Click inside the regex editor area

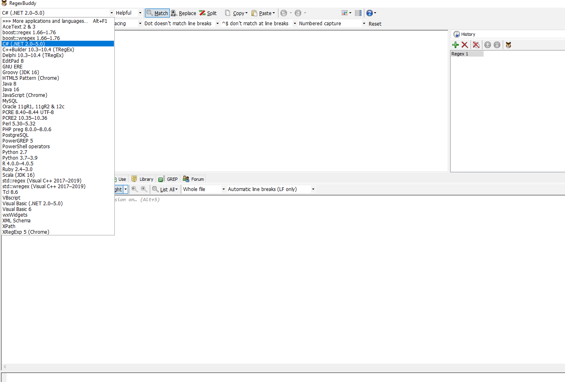coord(281,101)
